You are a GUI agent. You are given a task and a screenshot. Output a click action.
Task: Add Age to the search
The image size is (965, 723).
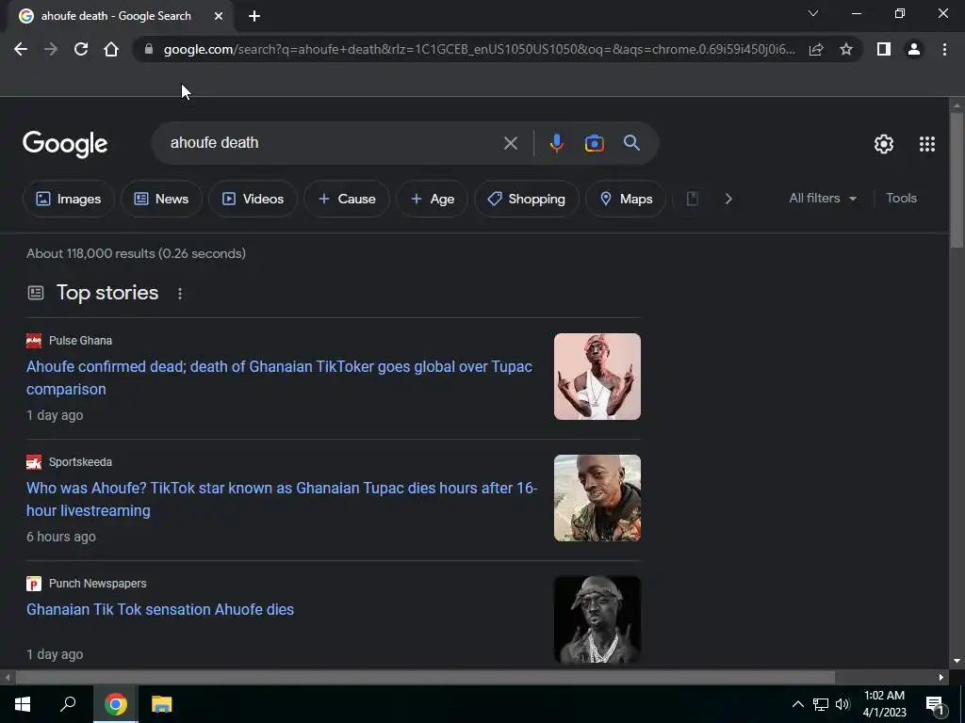point(432,199)
